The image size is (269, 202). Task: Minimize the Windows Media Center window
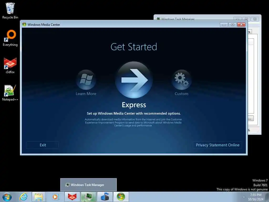(x=224, y=24)
